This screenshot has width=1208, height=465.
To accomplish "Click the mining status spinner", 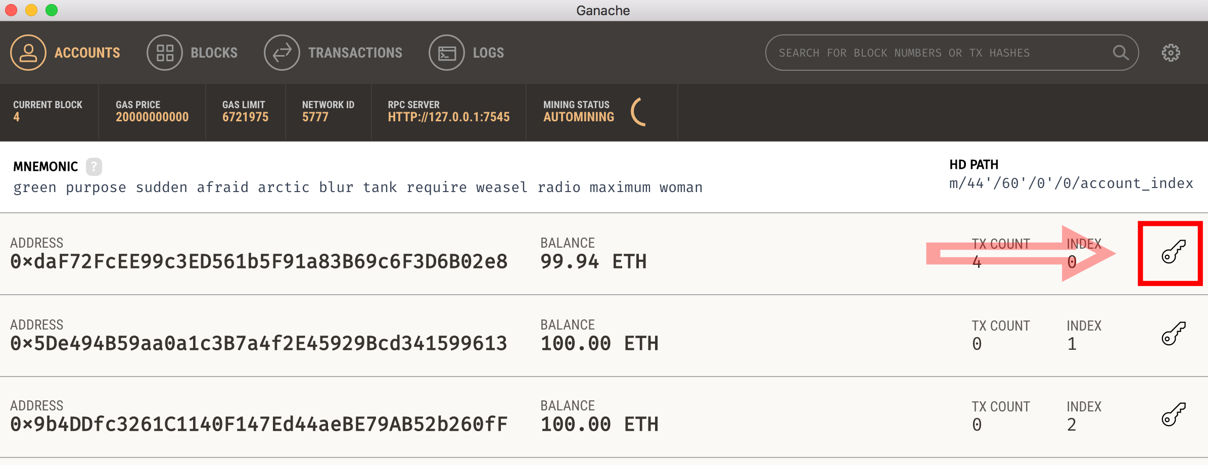I will [639, 112].
